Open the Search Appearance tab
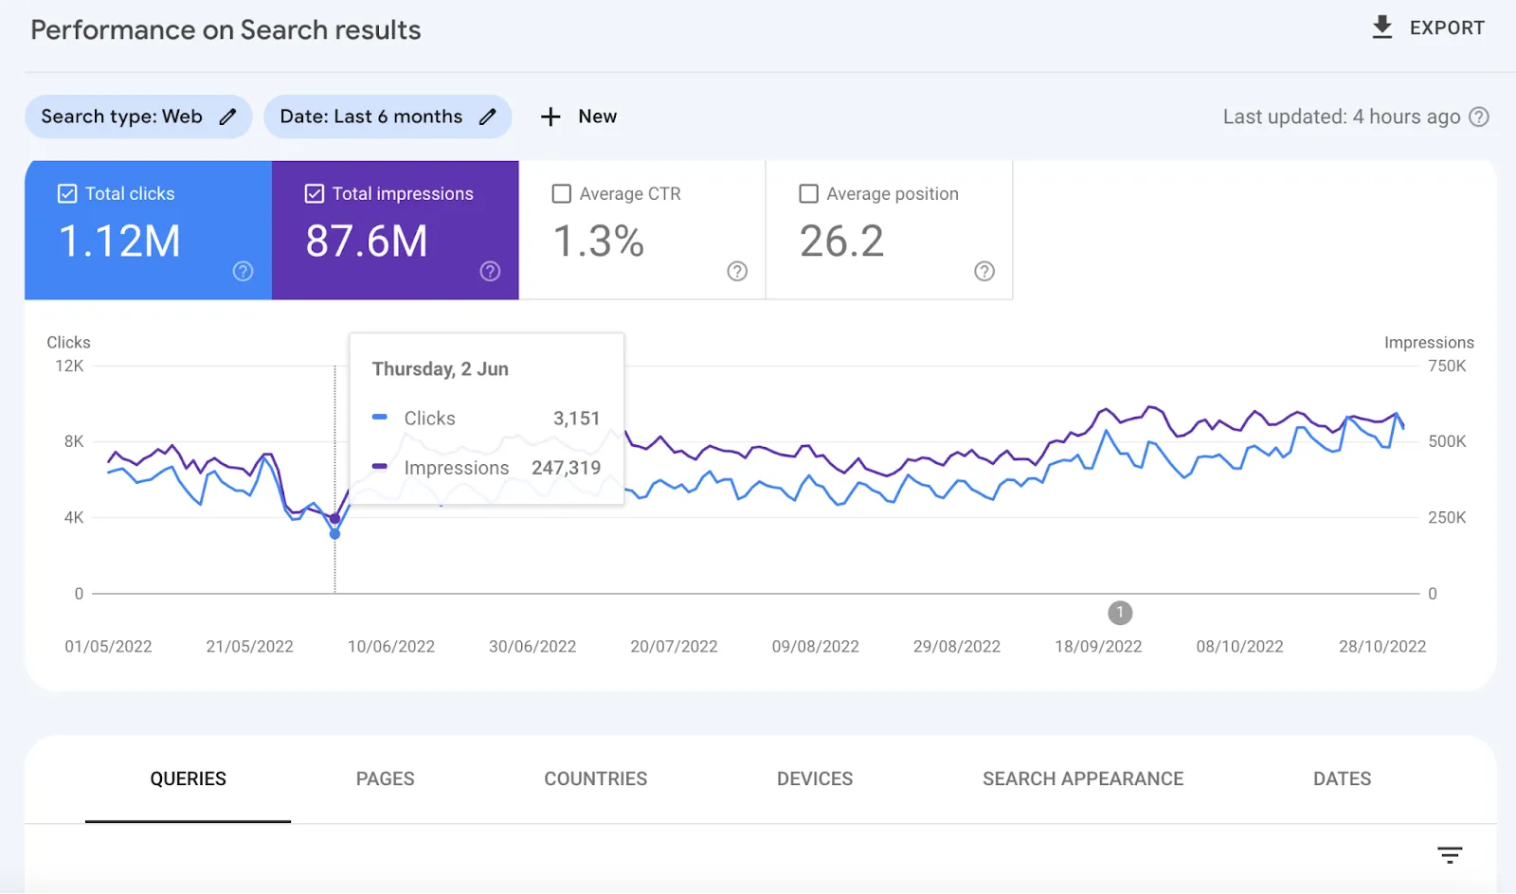Screen dimensions: 1516x894 pyautogui.click(x=1082, y=778)
